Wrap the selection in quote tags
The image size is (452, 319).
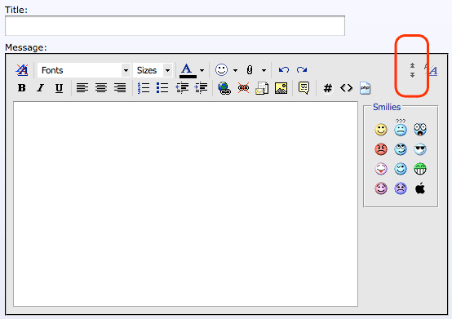(x=304, y=88)
